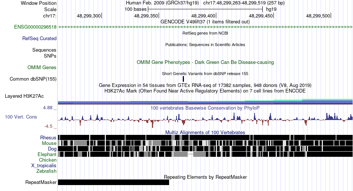Click the Layered H3K27Ac track label
Image resolution: width=353 pixels, height=191 pixels.
(24, 96)
